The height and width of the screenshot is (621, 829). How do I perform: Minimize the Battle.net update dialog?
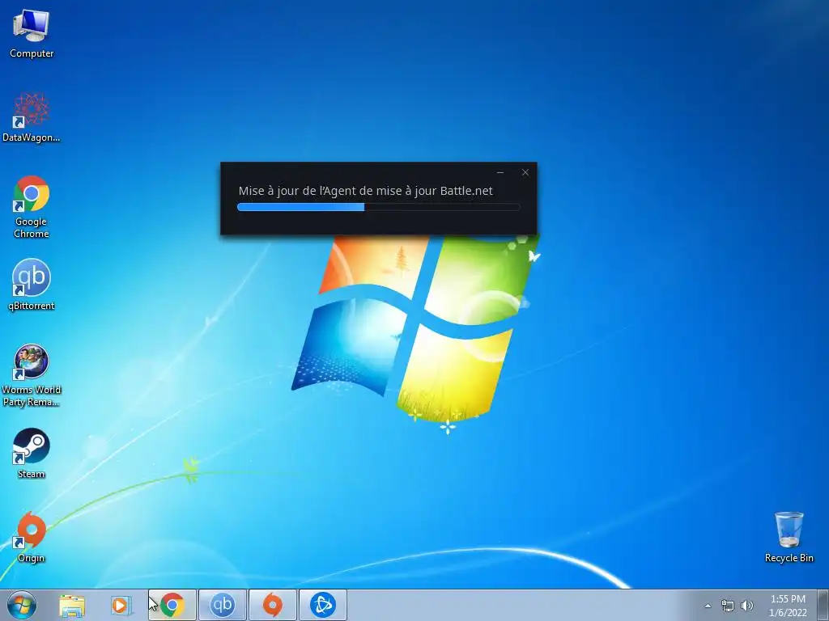[500, 172]
